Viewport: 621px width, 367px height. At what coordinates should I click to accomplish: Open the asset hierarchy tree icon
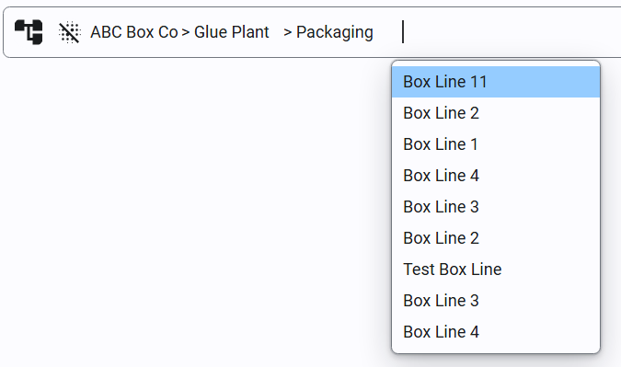pyautogui.click(x=29, y=32)
